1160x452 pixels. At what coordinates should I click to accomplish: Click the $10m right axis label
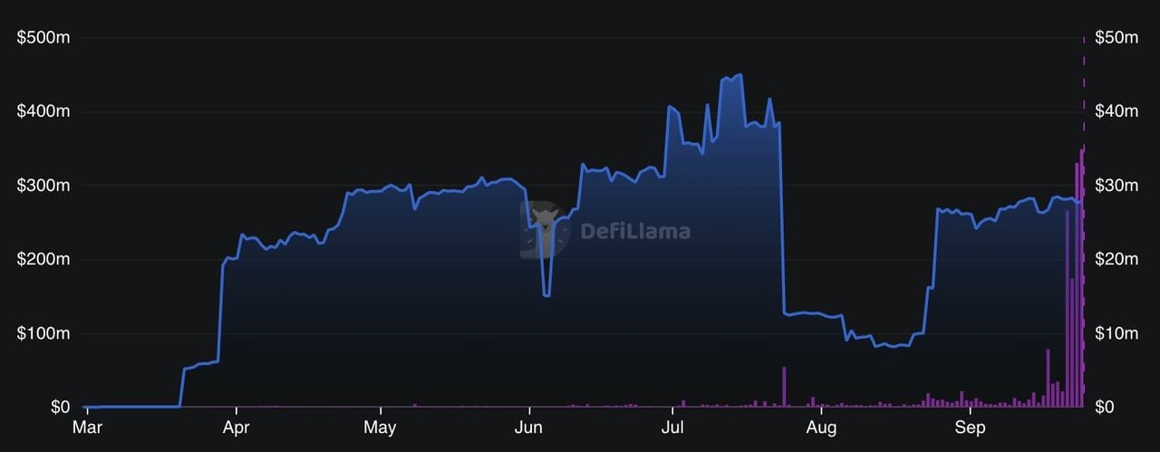tap(1116, 333)
